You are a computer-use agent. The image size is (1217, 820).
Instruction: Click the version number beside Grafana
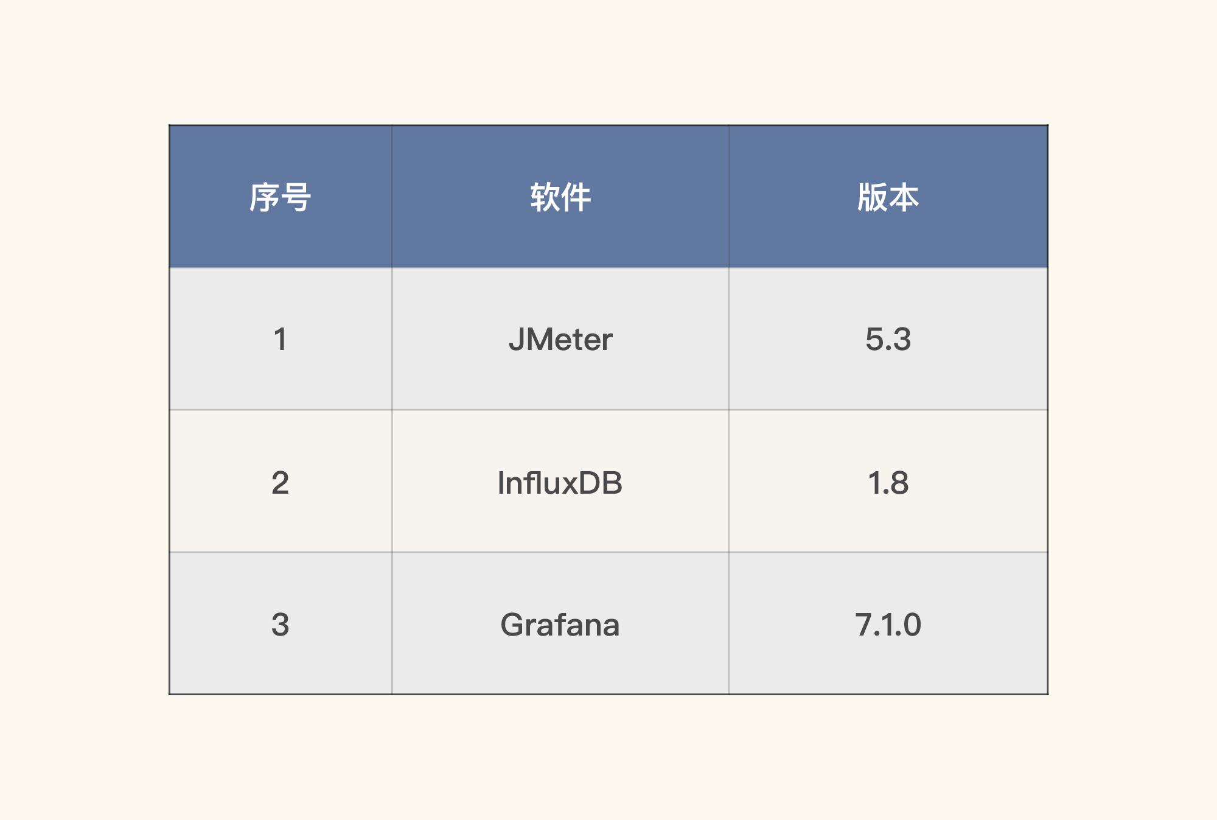[888, 625]
